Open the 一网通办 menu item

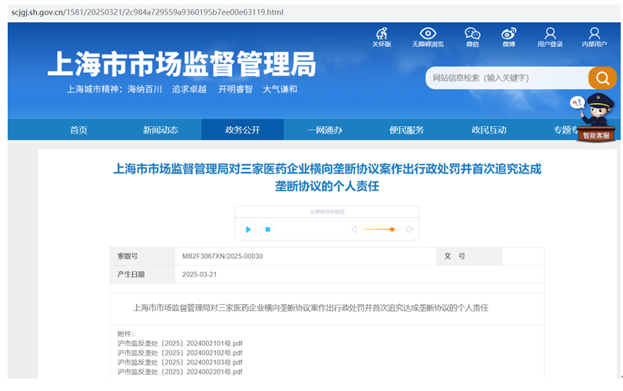(x=324, y=130)
